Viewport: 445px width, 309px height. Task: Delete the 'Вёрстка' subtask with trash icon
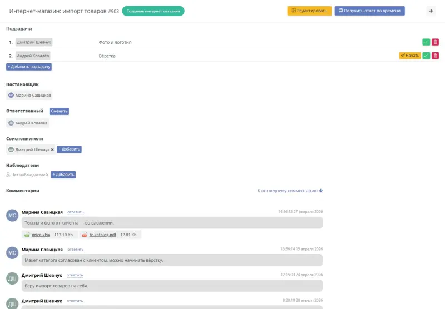(435, 56)
